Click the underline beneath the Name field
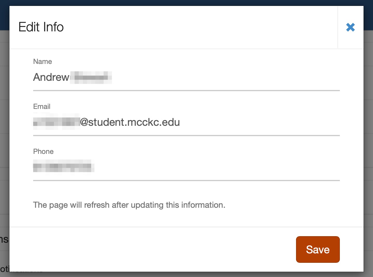Viewport: 373px width, 277px height. pos(186,90)
